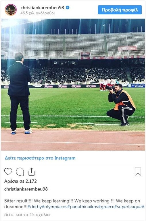Open the #derby hashtag
This screenshot has width=146, height=221.
pyautogui.click(x=35, y=207)
